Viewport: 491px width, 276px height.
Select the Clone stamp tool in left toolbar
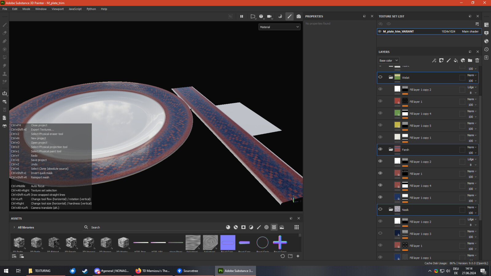click(x=5, y=74)
